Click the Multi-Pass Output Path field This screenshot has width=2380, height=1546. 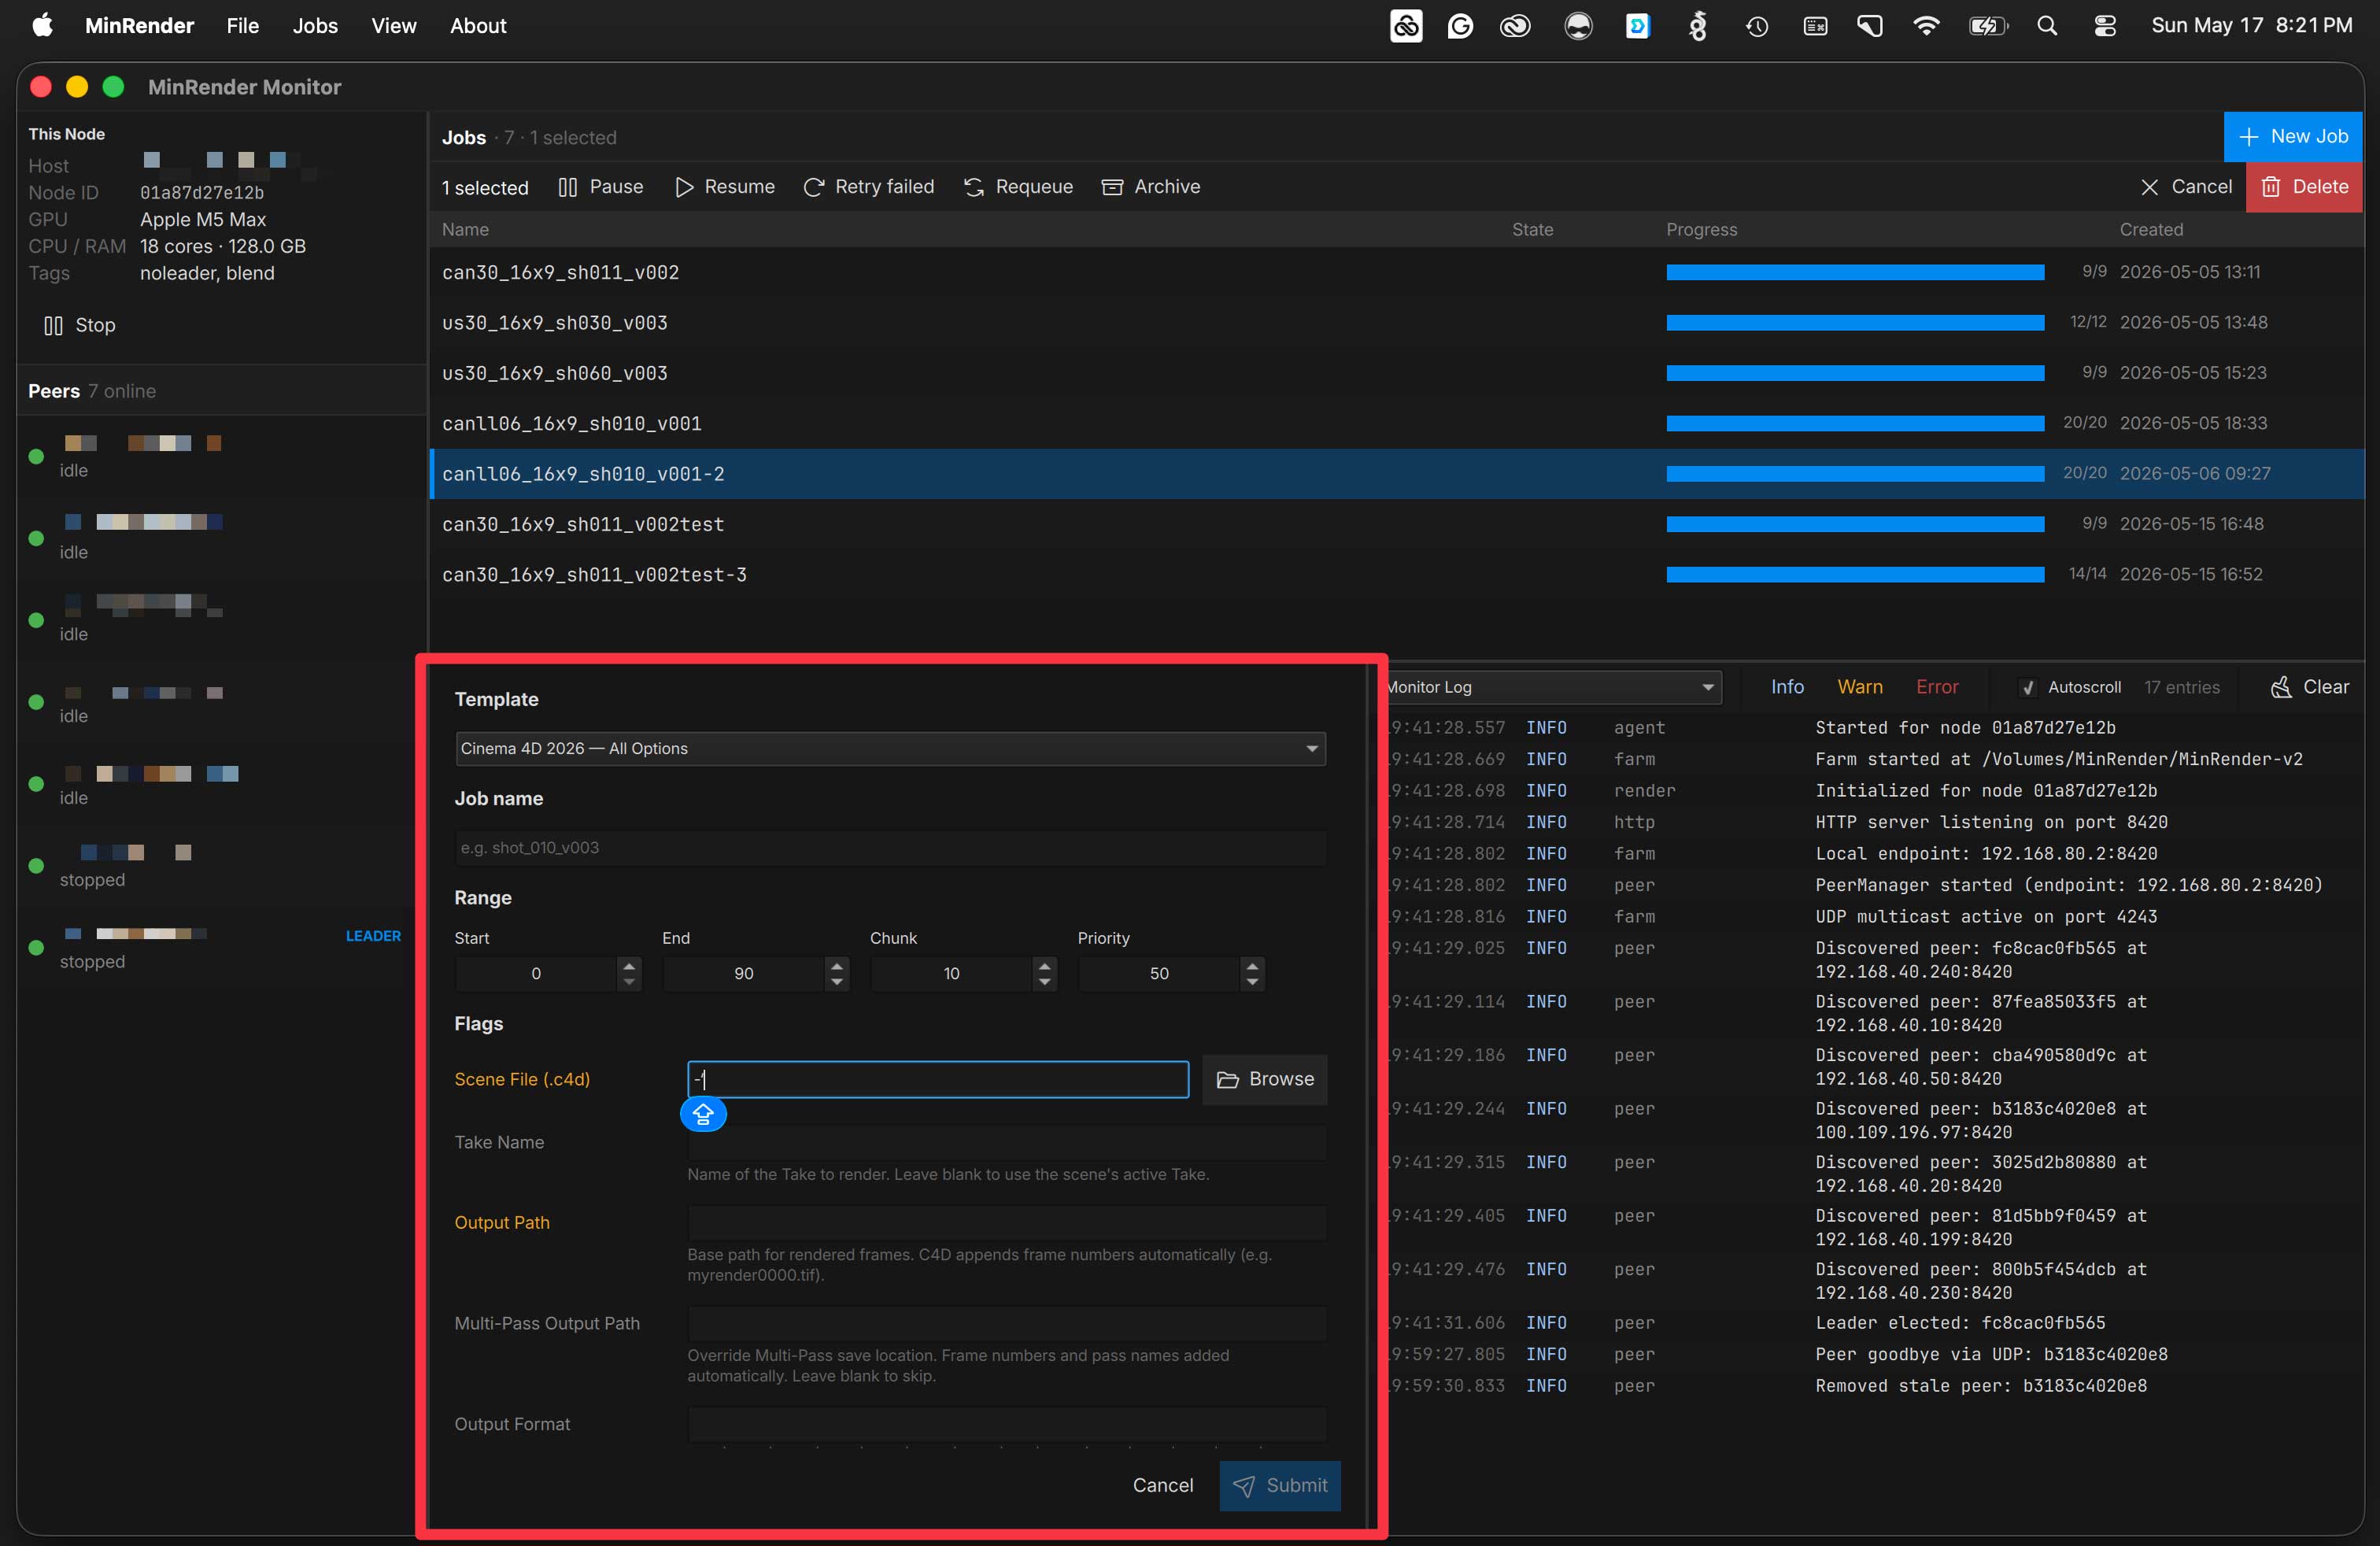click(x=1007, y=1323)
